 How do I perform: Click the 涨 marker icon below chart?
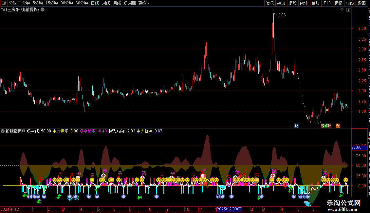tap(329, 126)
